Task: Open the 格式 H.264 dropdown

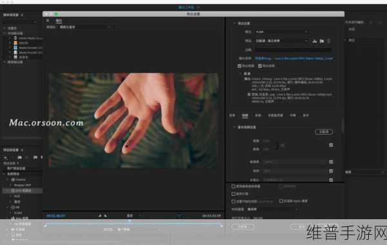Action: tap(281, 32)
